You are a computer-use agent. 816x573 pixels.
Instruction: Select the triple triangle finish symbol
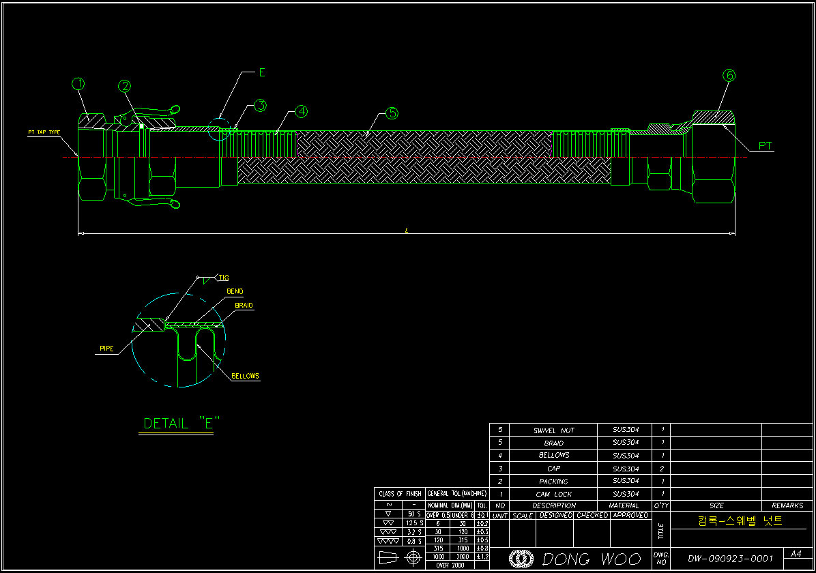coord(388,532)
